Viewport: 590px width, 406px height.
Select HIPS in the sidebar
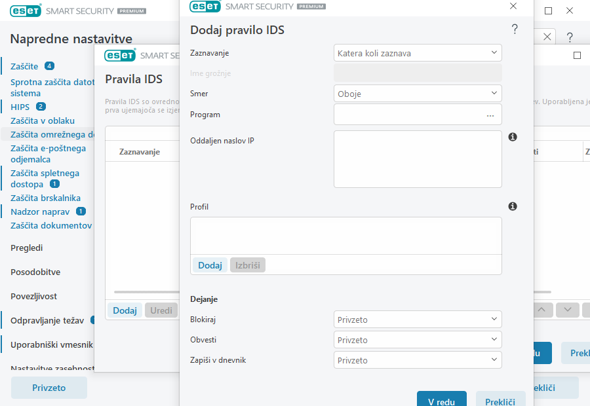click(x=20, y=107)
